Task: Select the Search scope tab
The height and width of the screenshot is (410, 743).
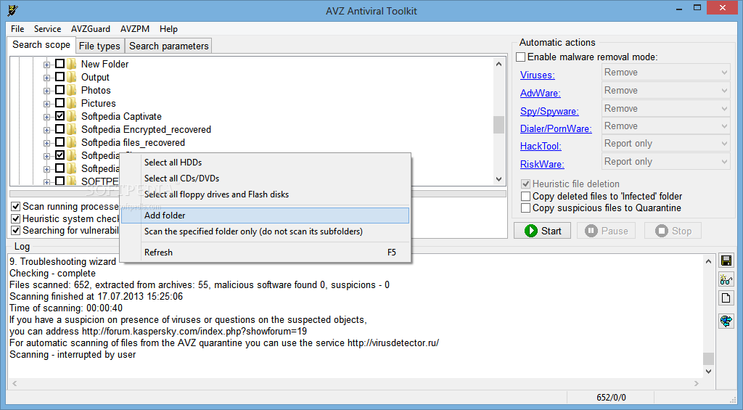Action: coord(41,44)
